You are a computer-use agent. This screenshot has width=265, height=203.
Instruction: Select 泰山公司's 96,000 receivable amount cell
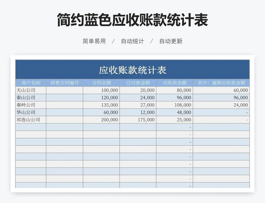[175, 98]
